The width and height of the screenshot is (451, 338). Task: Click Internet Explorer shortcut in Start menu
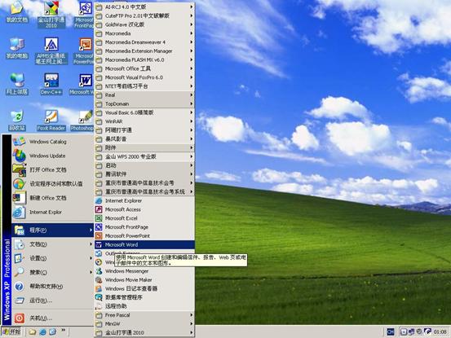(x=53, y=212)
